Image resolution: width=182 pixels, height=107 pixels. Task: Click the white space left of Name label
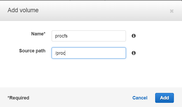click(13, 34)
